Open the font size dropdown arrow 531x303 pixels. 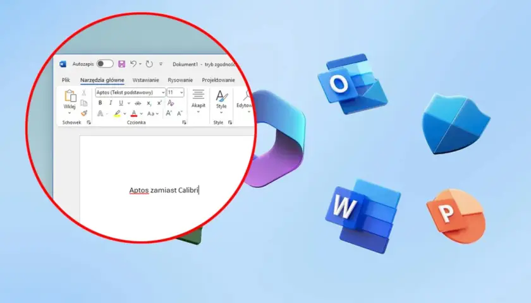coord(181,92)
